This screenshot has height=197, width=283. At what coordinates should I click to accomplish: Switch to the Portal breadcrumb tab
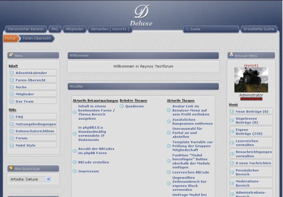pos(10,38)
